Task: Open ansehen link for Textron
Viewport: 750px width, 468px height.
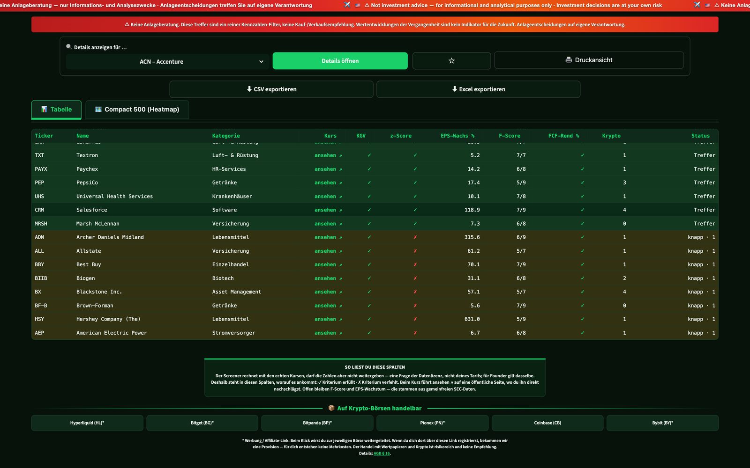Action: (x=328, y=155)
